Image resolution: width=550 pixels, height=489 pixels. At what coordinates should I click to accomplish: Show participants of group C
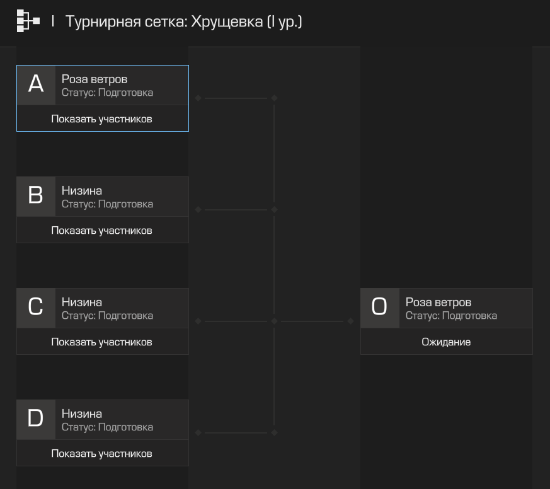(101, 342)
